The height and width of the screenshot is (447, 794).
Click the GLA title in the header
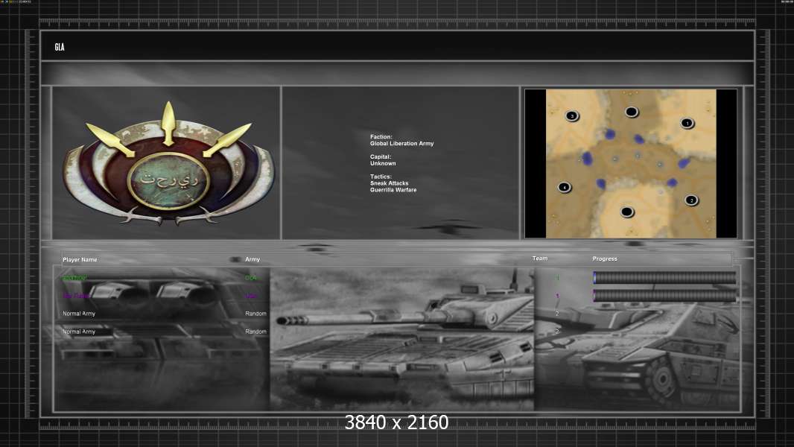click(60, 47)
